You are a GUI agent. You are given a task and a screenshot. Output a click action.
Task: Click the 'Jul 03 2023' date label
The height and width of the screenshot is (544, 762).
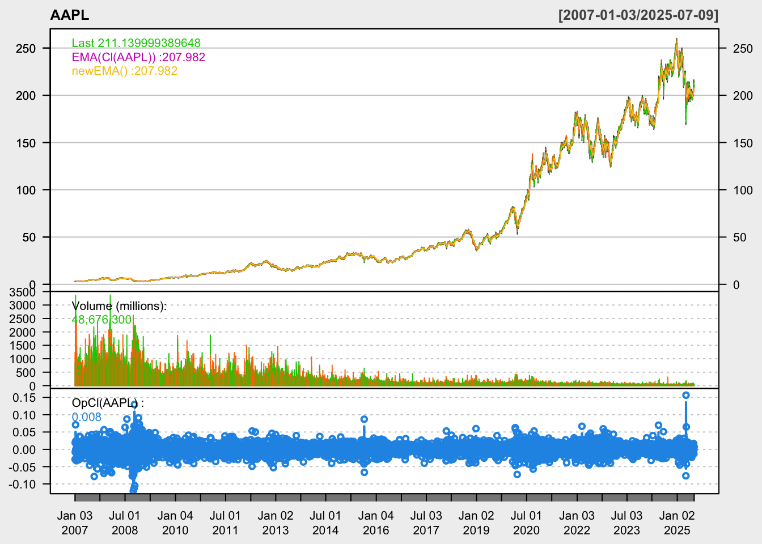[626, 523]
